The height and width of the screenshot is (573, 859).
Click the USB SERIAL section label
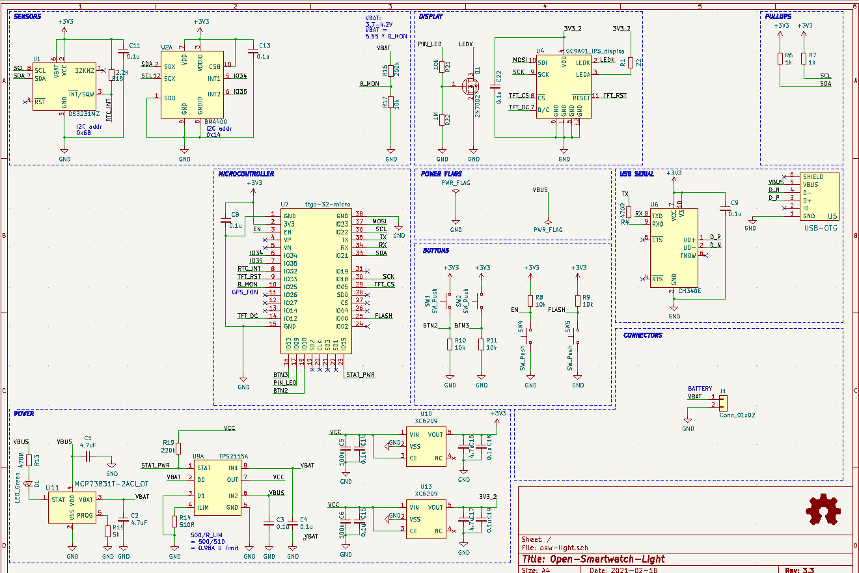[x=637, y=174]
